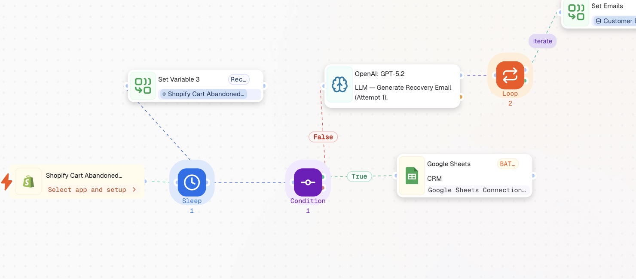The width and height of the screenshot is (636, 279).
Task: Click the Set Emails title
Action: tap(607, 6)
